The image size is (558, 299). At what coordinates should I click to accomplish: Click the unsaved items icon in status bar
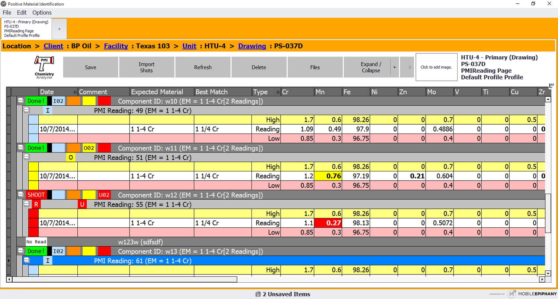[x=258, y=294]
